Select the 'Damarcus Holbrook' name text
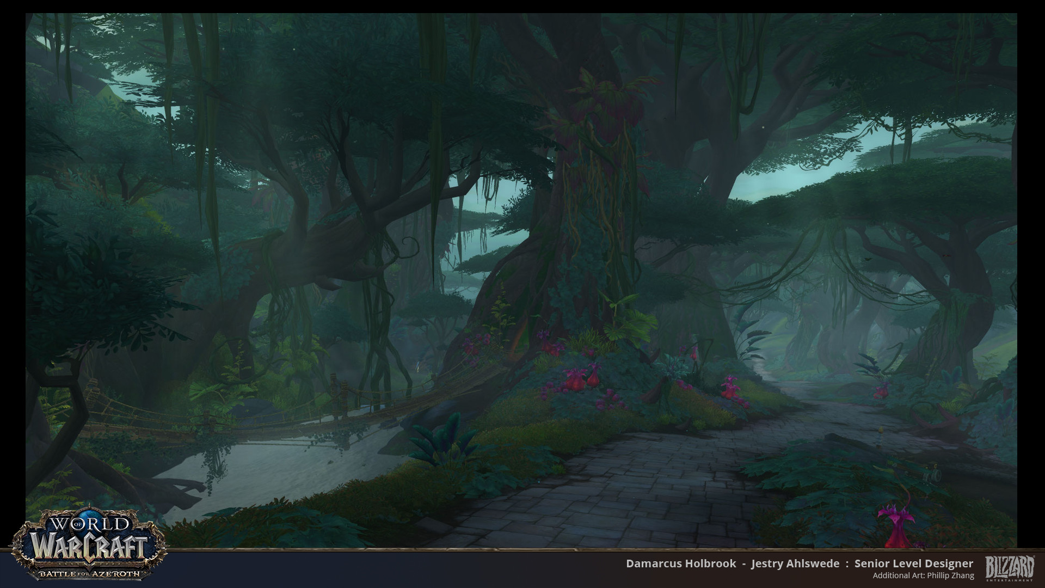The height and width of the screenshot is (588, 1045). (681, 563)
